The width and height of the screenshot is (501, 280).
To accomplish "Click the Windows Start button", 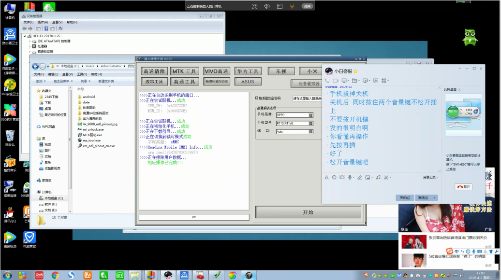I will tap(7, 275).
